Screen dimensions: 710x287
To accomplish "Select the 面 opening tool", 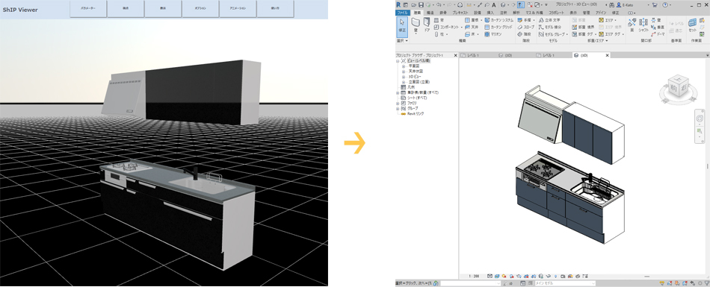I will [632, 25].
